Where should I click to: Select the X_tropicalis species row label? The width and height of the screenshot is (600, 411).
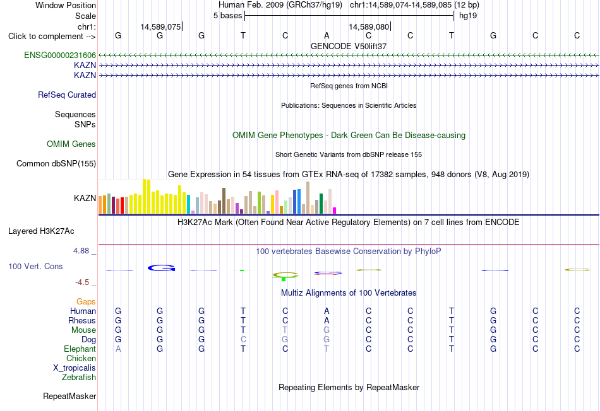pyautogui.click(x=75, y=368)
